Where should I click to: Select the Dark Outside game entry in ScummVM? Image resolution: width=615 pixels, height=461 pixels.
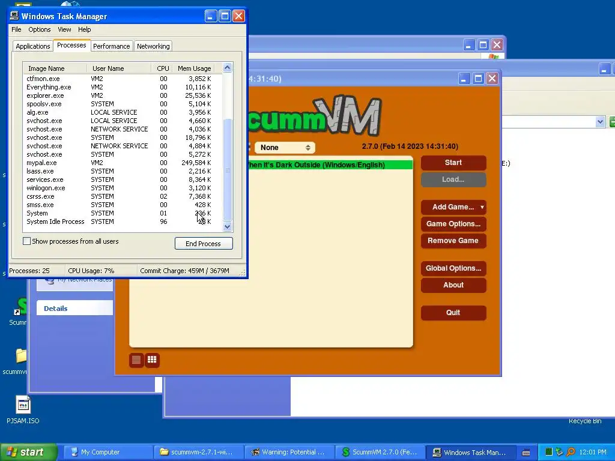tap(330, 165)
